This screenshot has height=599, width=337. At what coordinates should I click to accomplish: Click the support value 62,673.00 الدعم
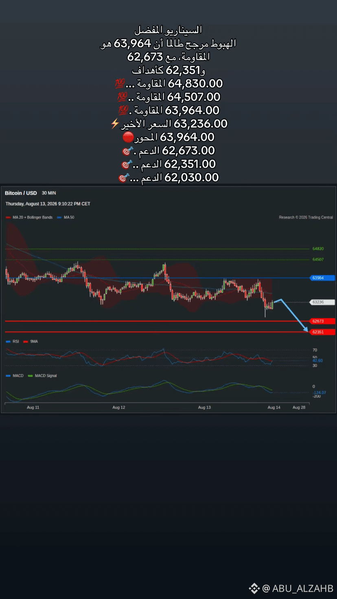(x=174, y=151)
